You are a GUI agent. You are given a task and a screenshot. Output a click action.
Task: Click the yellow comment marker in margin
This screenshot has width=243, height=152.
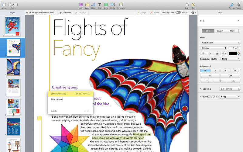(x=39, y=118)
